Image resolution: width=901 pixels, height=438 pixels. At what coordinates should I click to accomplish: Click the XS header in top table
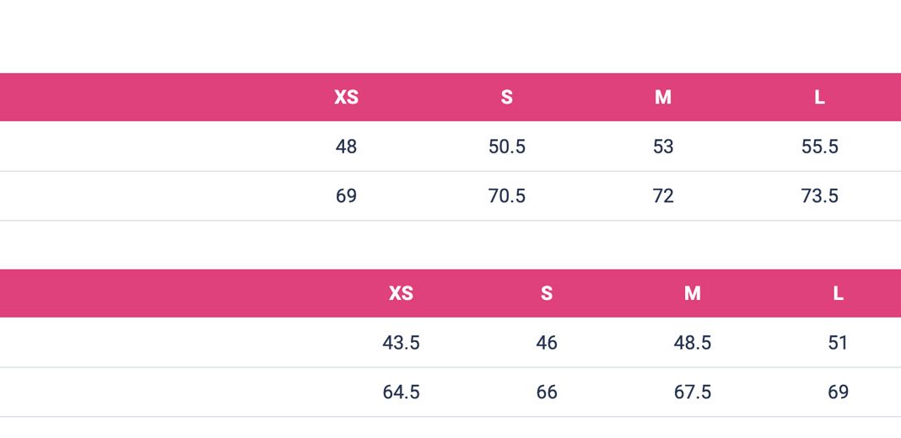click(x=346, y=98)
